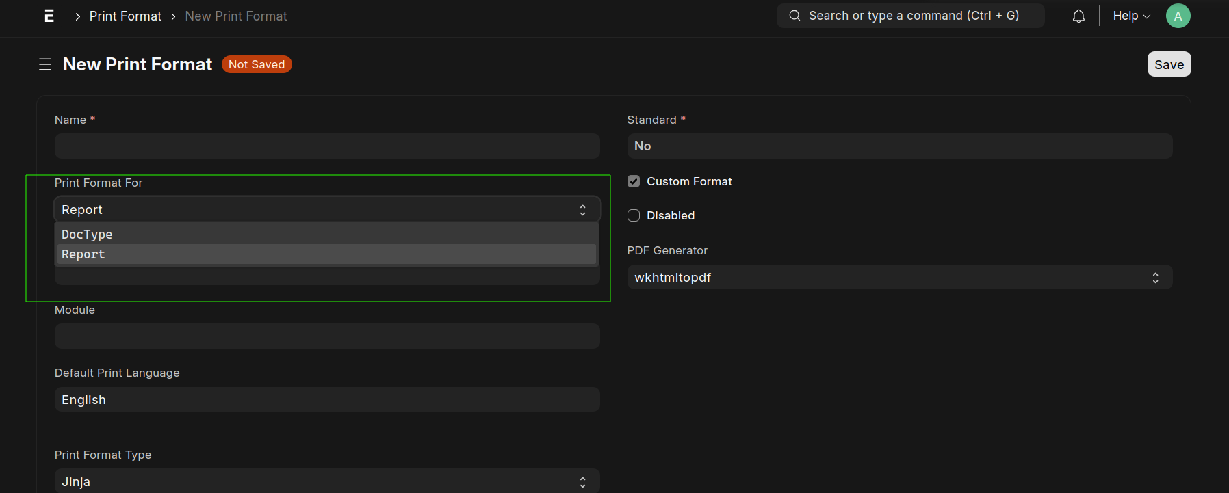Choose DocType from the dropdown list
The width and height of the screenshot is (1229, 493).
coord(87,235)
